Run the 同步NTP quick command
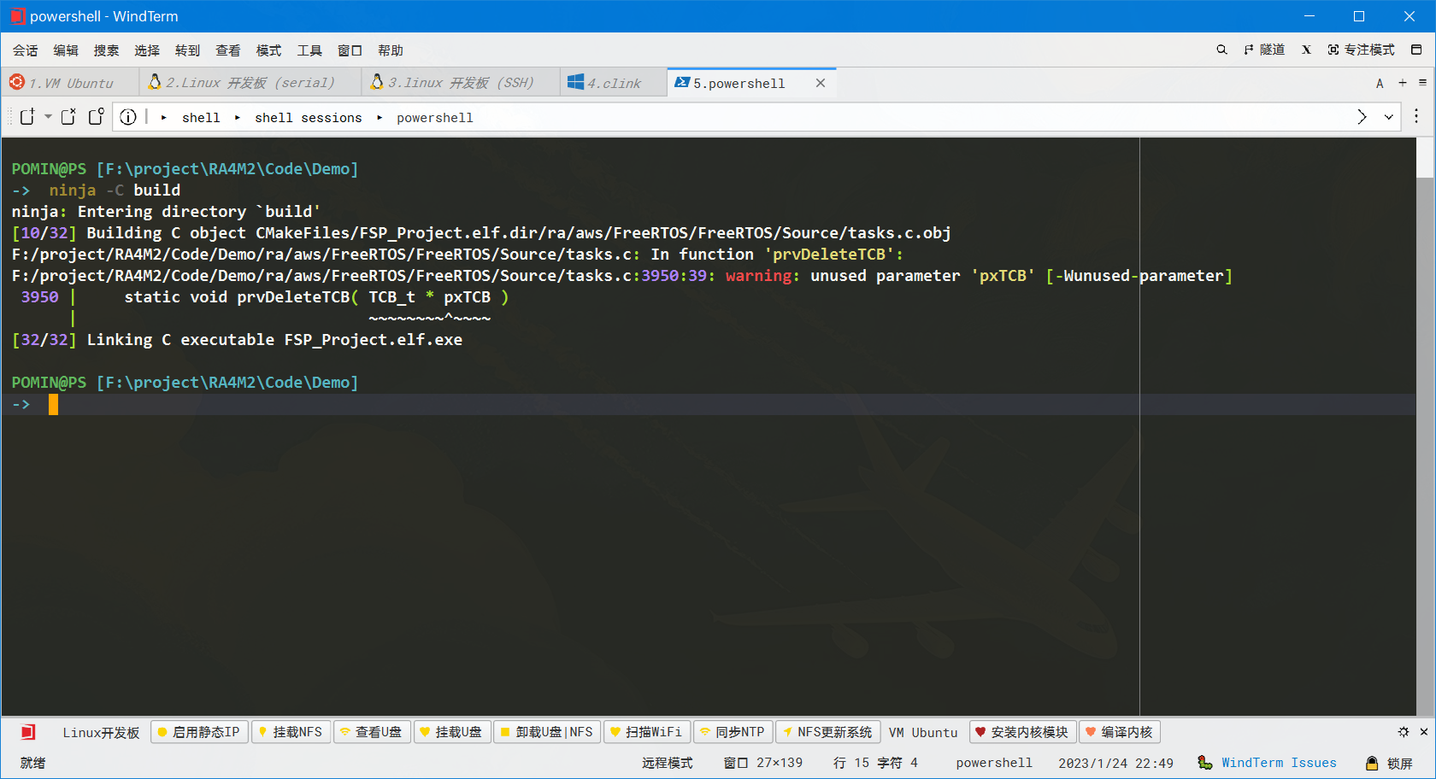The height and width of the screenshot is (779, 1436). [733, 732]
